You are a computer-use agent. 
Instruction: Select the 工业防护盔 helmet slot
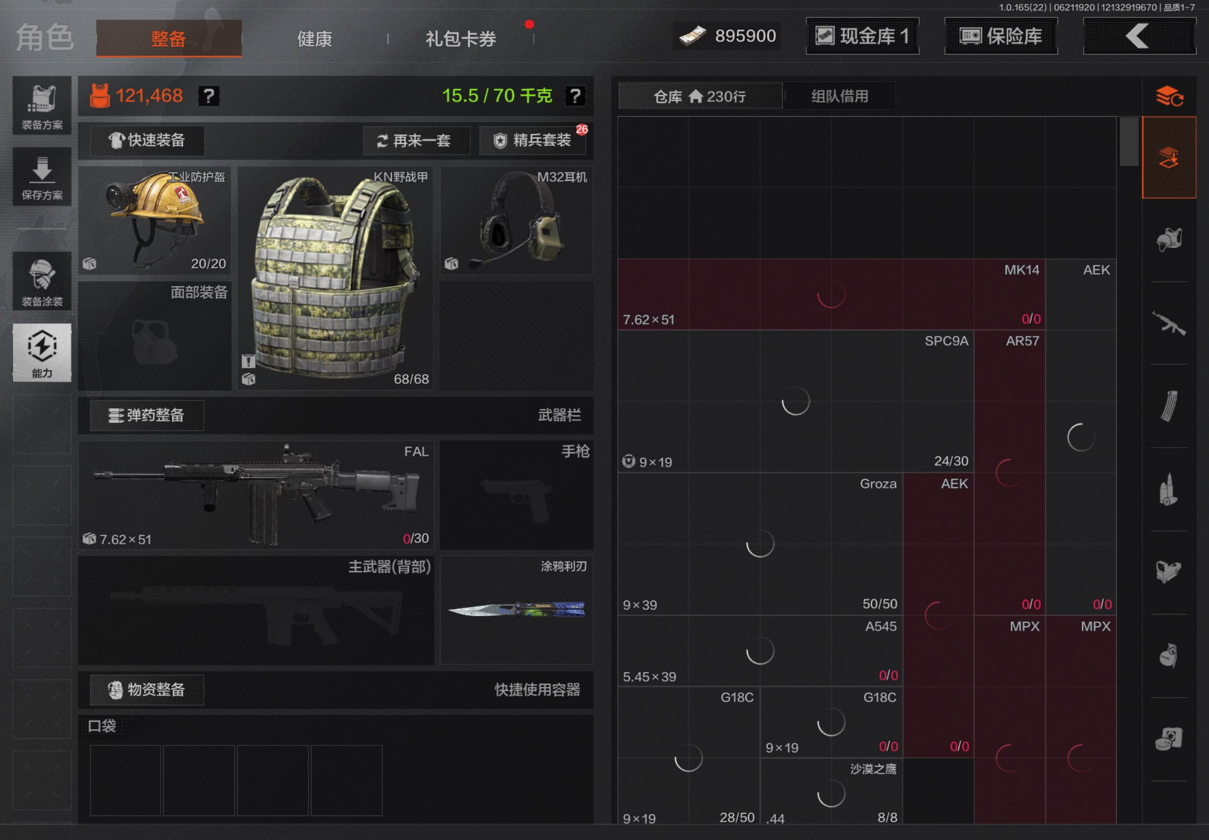(155, 221)
